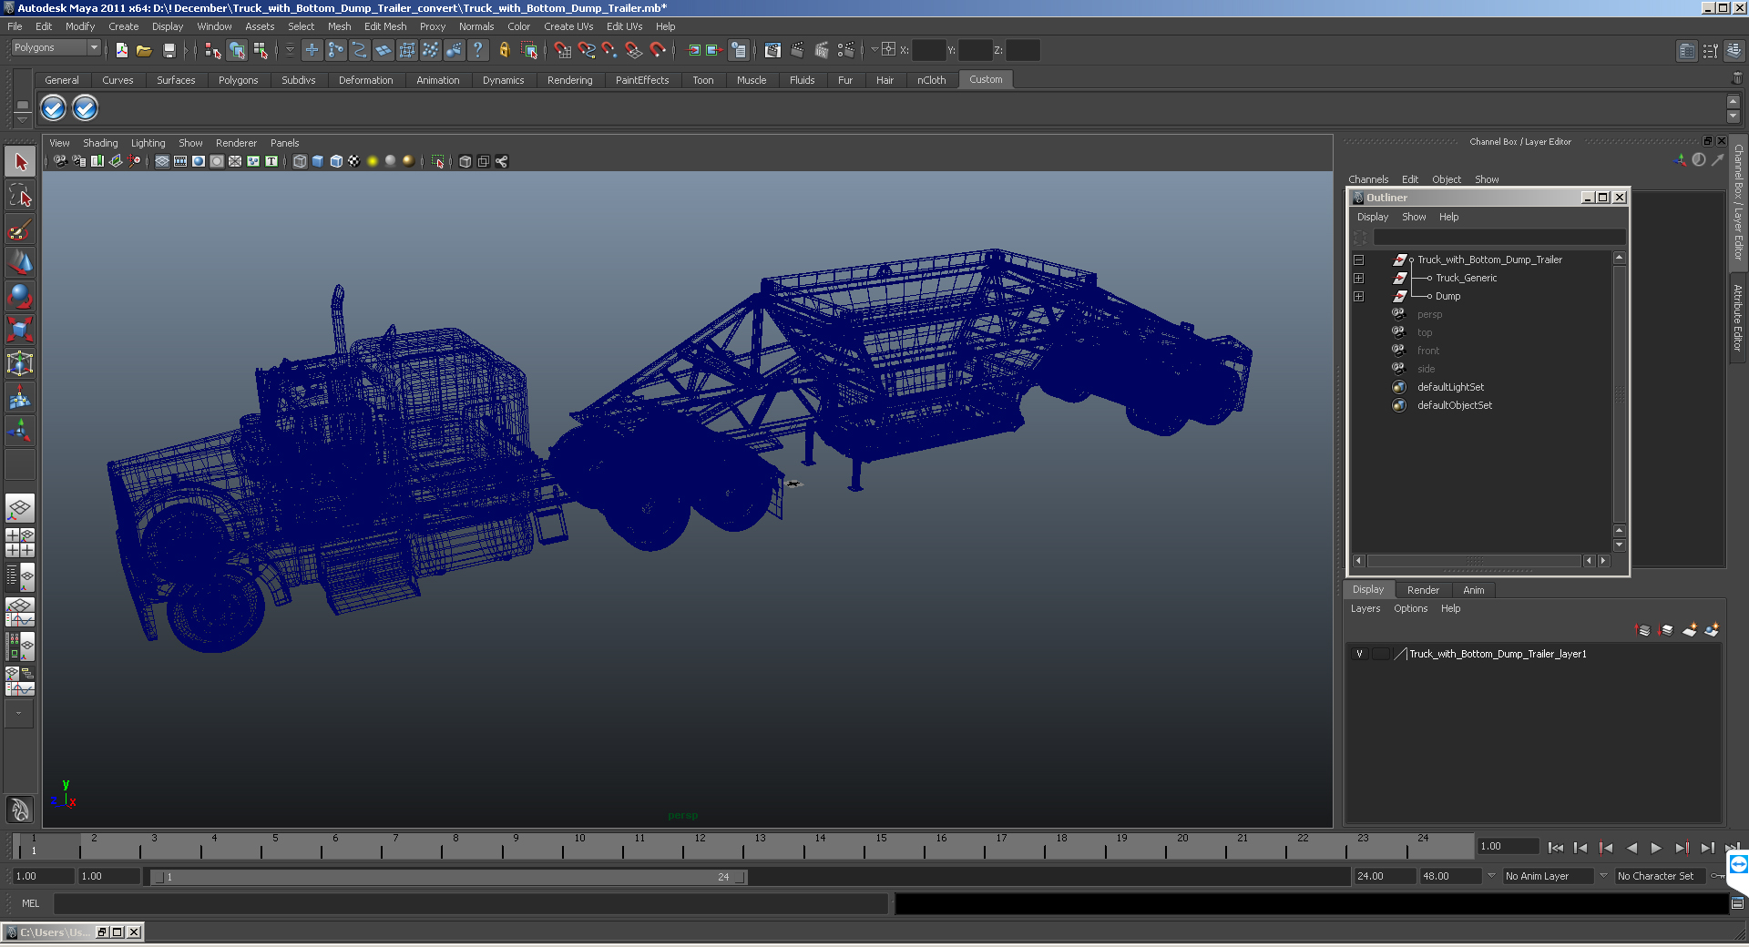Click the lock current selection padlock
1749x947 pixels.
[504, 50]
